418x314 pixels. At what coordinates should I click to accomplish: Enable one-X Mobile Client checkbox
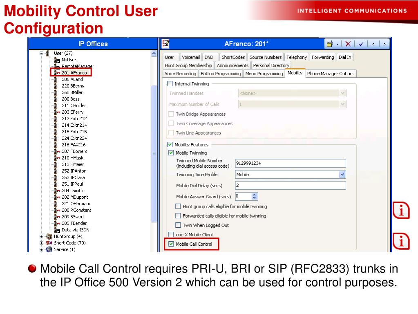tap(171, 235)
